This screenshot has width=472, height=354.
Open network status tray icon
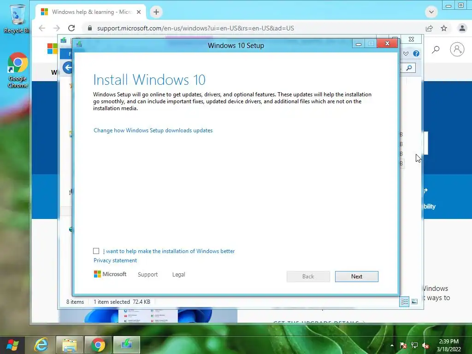pos(414,345)
